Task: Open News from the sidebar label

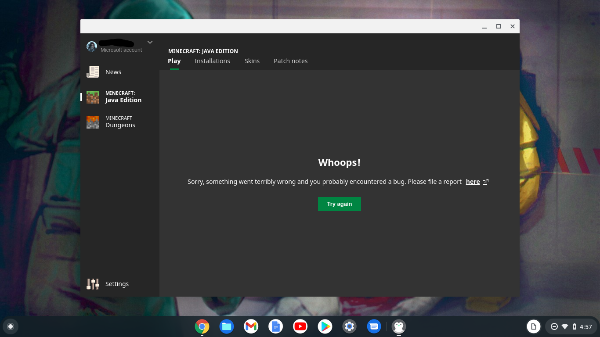Action: point(113,72)
